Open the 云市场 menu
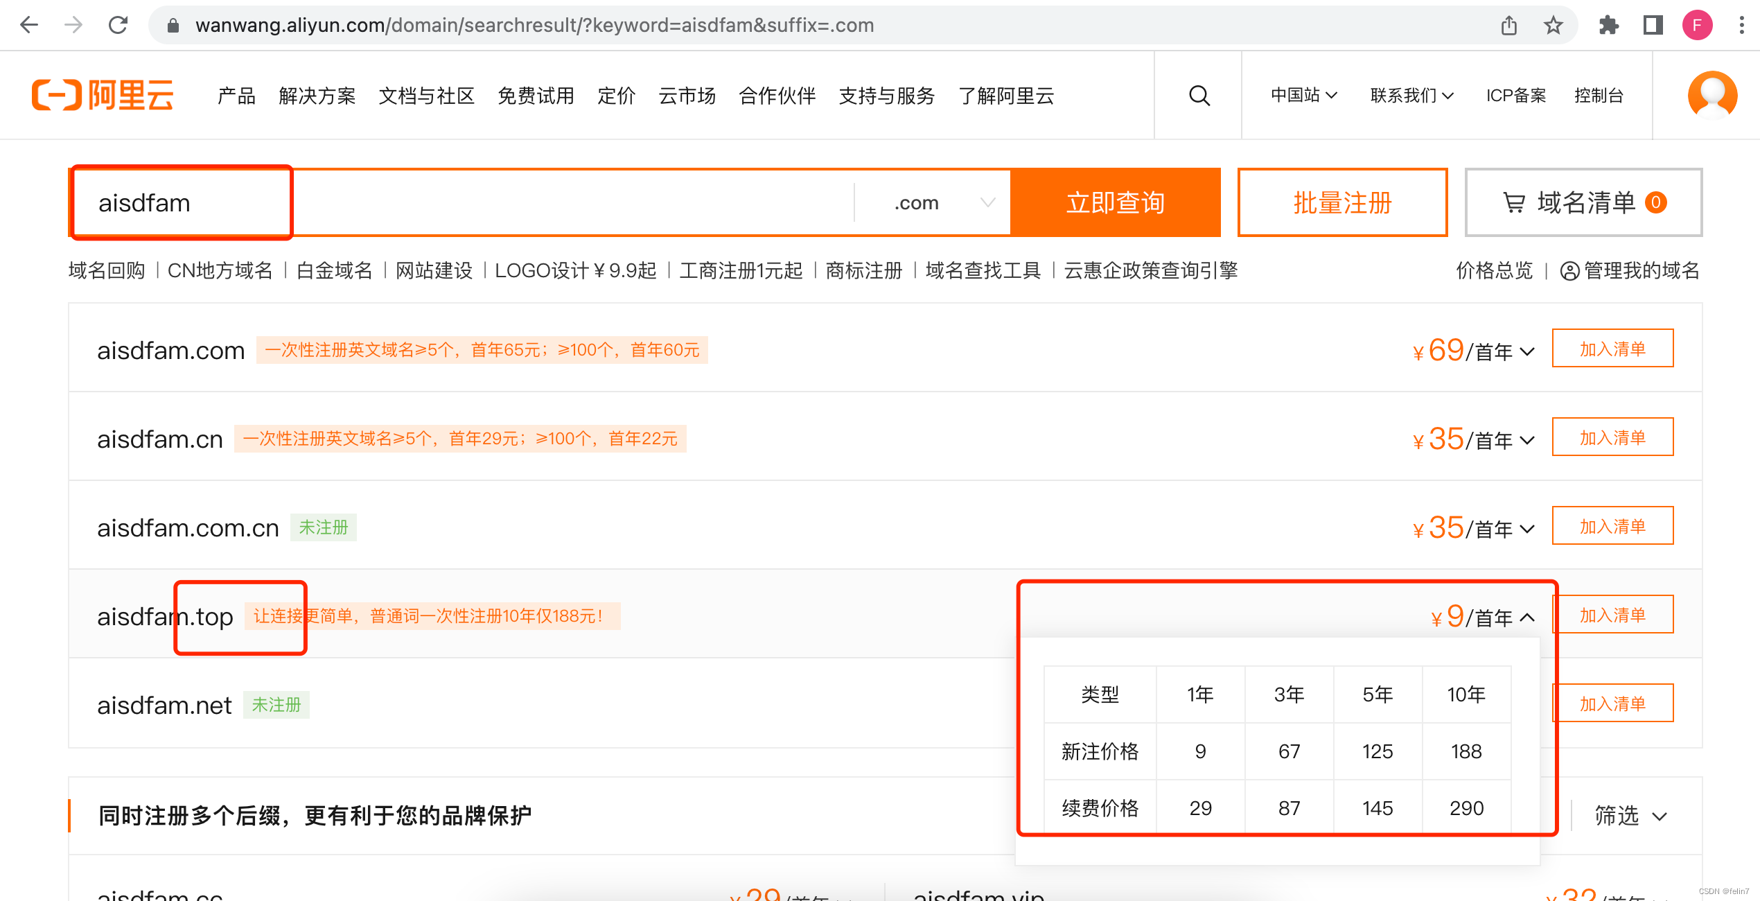Viewport: 1760px width, 901px height. click(x=687, y=96)
